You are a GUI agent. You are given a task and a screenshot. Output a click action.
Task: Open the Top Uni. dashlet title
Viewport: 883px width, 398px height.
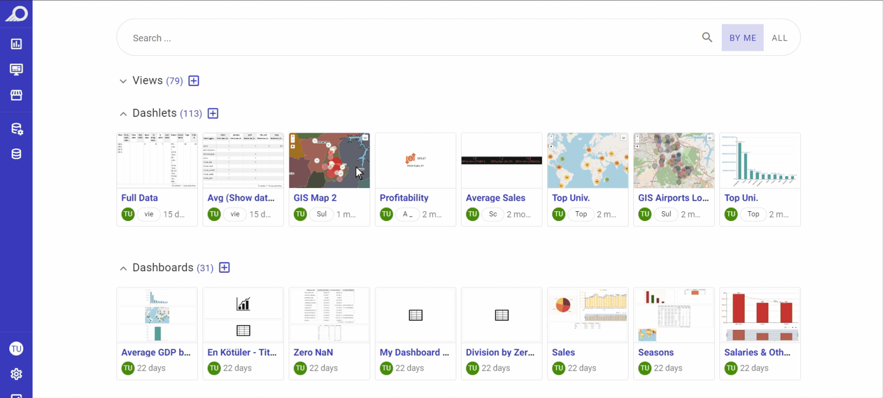(x=741, y=198)
